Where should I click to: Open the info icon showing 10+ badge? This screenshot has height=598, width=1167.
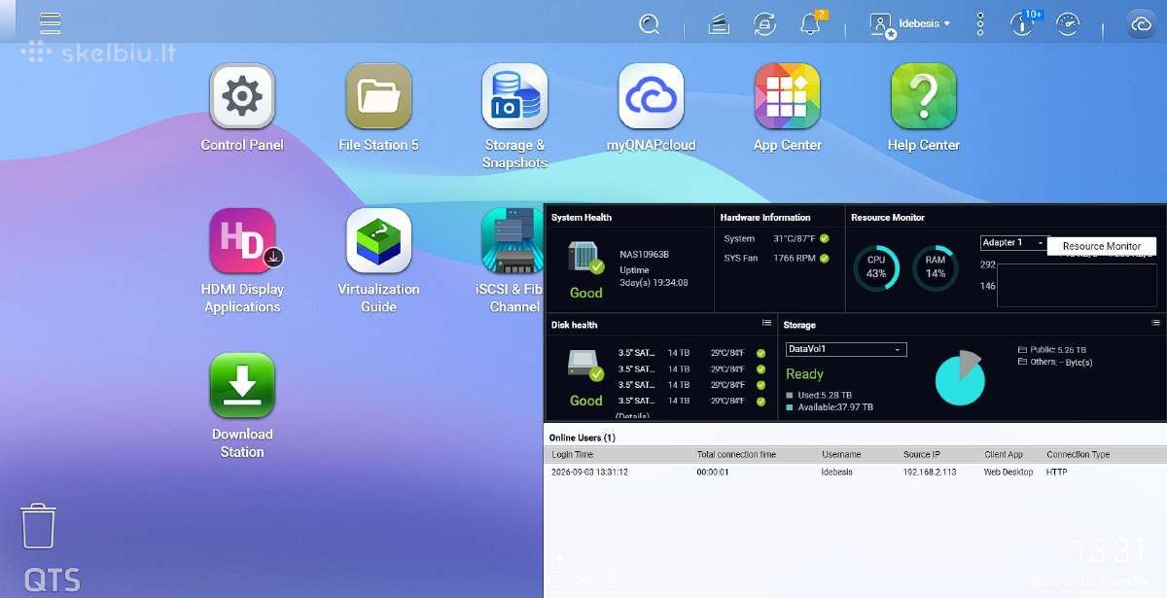pos(1022,24)
